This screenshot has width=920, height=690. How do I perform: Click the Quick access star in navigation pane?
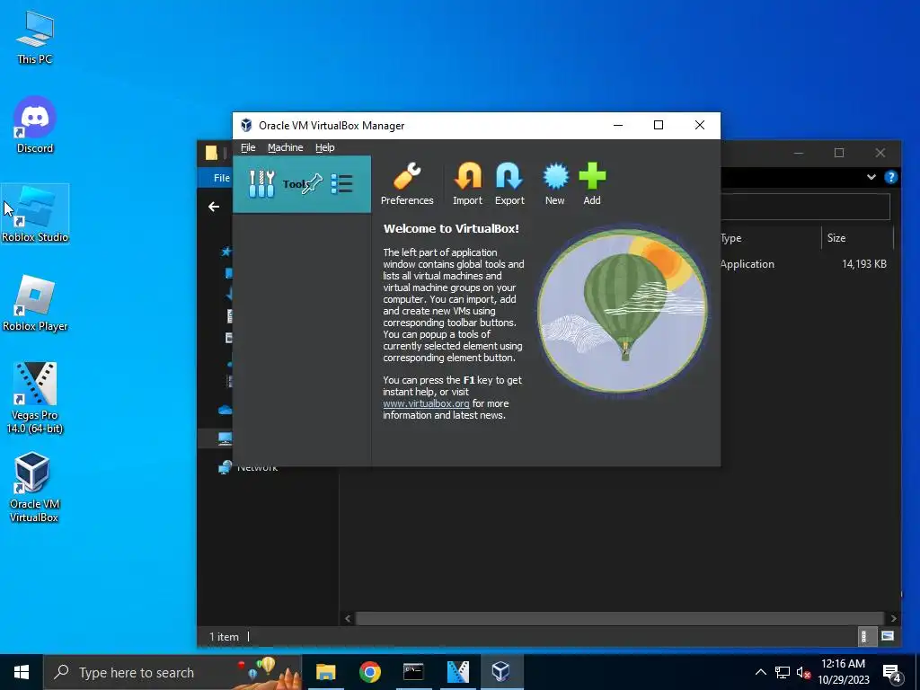coord(226,252)
